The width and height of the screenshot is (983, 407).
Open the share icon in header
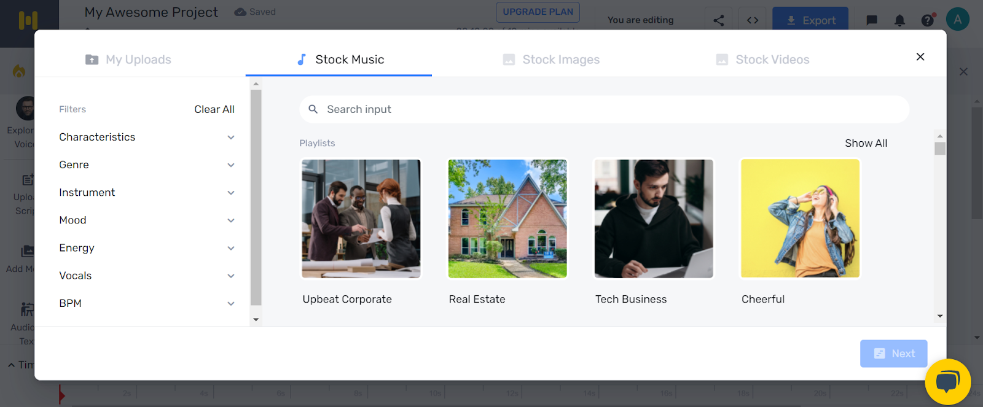[718, 20]
